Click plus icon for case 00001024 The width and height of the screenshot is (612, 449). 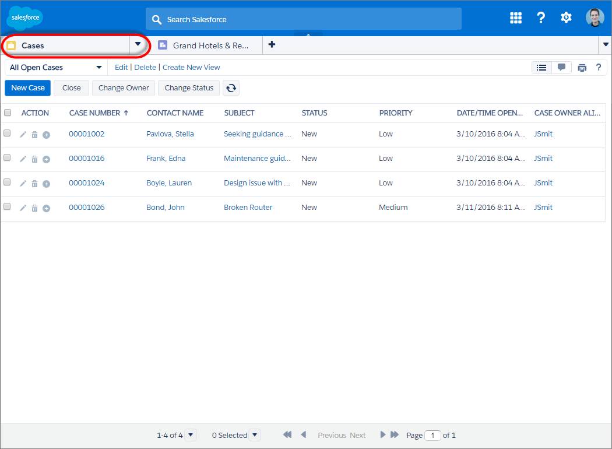point(46,184)
